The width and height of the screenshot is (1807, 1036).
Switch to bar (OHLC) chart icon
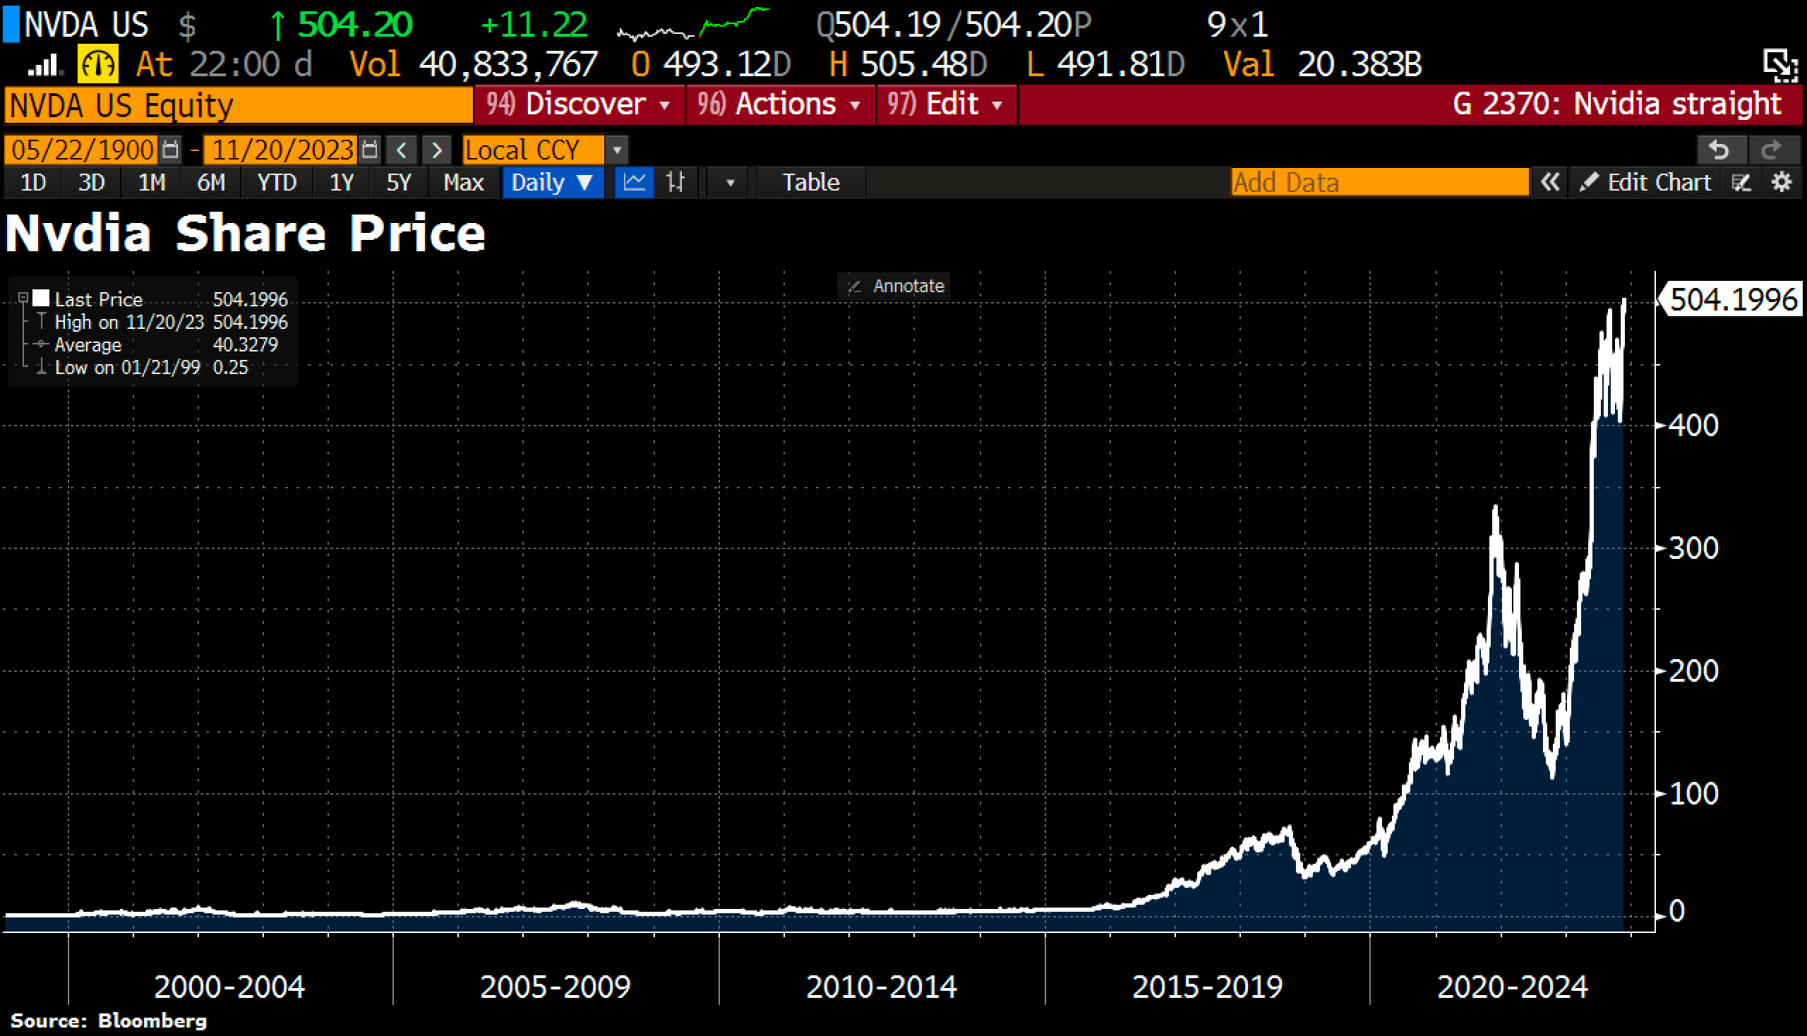(675, 182)
